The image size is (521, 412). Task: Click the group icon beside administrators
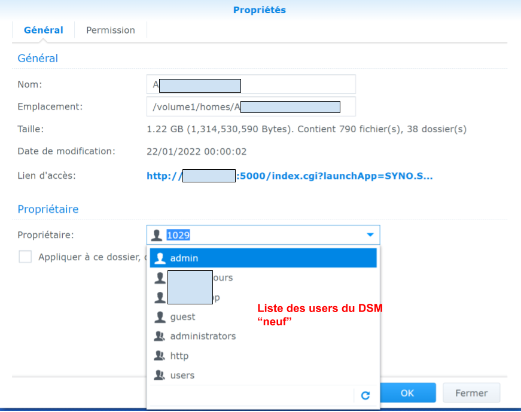[160, 336]
